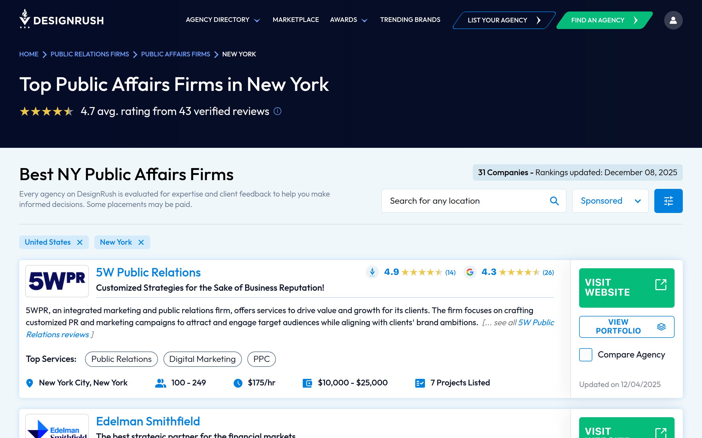Click the Visit Website button for 5WPR
This screenshot has width=702, height=438.
626,288
